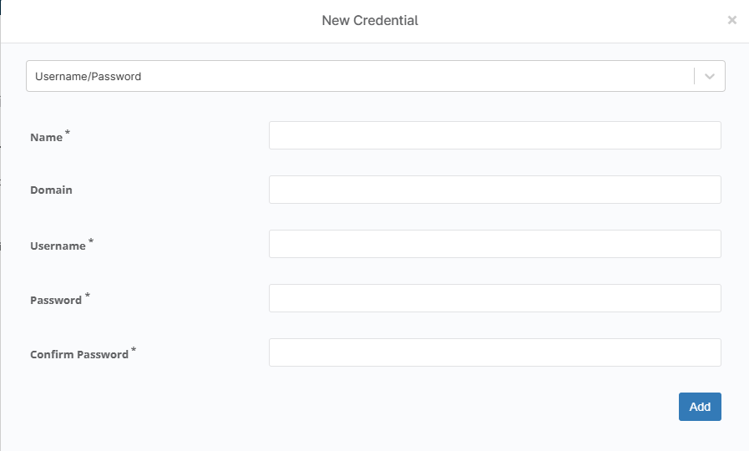Focus the Confirm Password input
Image resolution: width=749 pixels, height=451 pixels.
494,352
